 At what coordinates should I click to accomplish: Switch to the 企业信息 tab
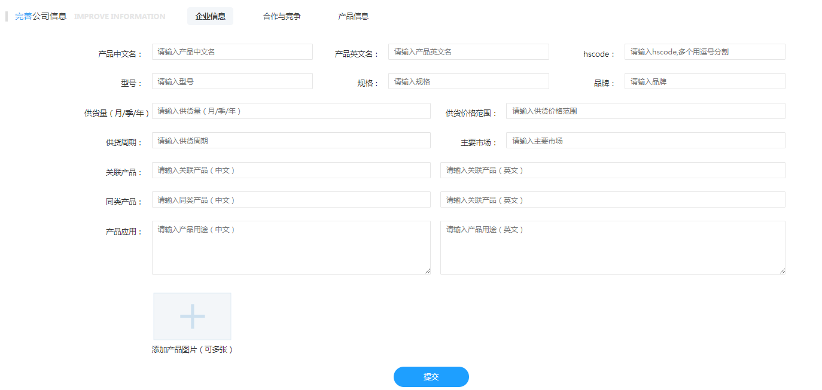(210, 16)
